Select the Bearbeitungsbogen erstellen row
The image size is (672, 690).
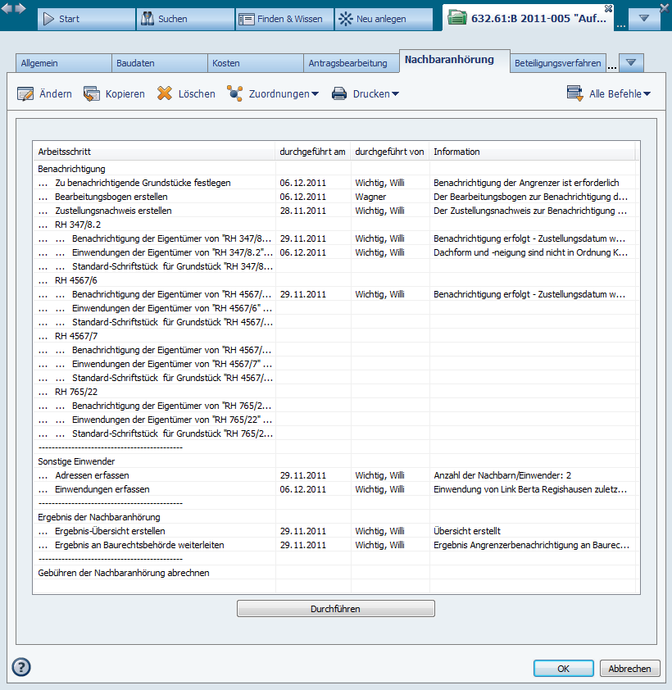pos(111,197)
